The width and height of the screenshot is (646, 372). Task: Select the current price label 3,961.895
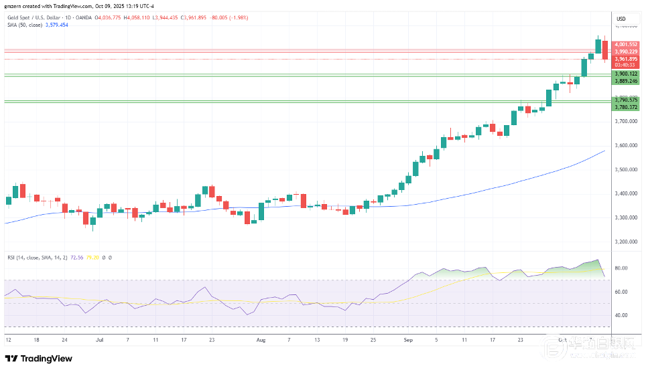(627, 59)
